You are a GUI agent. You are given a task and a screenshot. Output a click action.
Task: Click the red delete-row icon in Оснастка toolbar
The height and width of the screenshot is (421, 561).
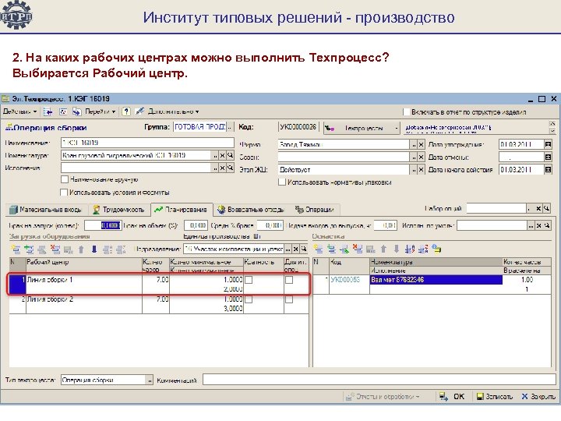(358, 249)
